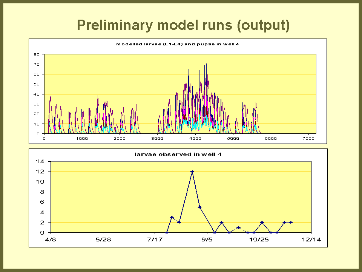Click the first zero data point near 7/17

point(167,232)
